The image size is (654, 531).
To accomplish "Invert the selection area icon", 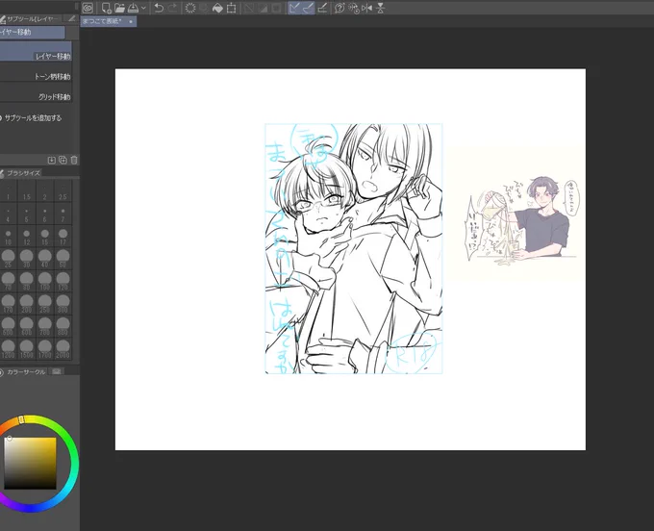I will (x=263, y=8).
